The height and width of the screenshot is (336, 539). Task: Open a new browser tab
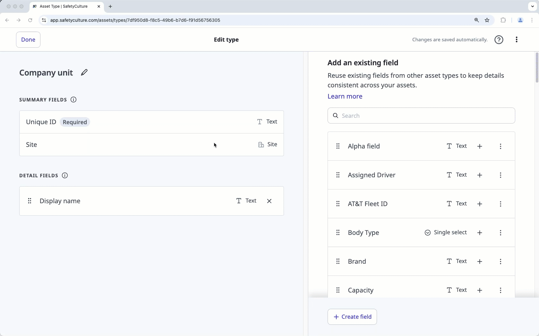tap(110, 6)
